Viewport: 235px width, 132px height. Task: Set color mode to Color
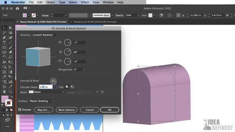[x=3, y=110]
